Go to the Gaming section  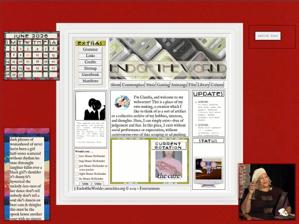click(x=163, y=85)
